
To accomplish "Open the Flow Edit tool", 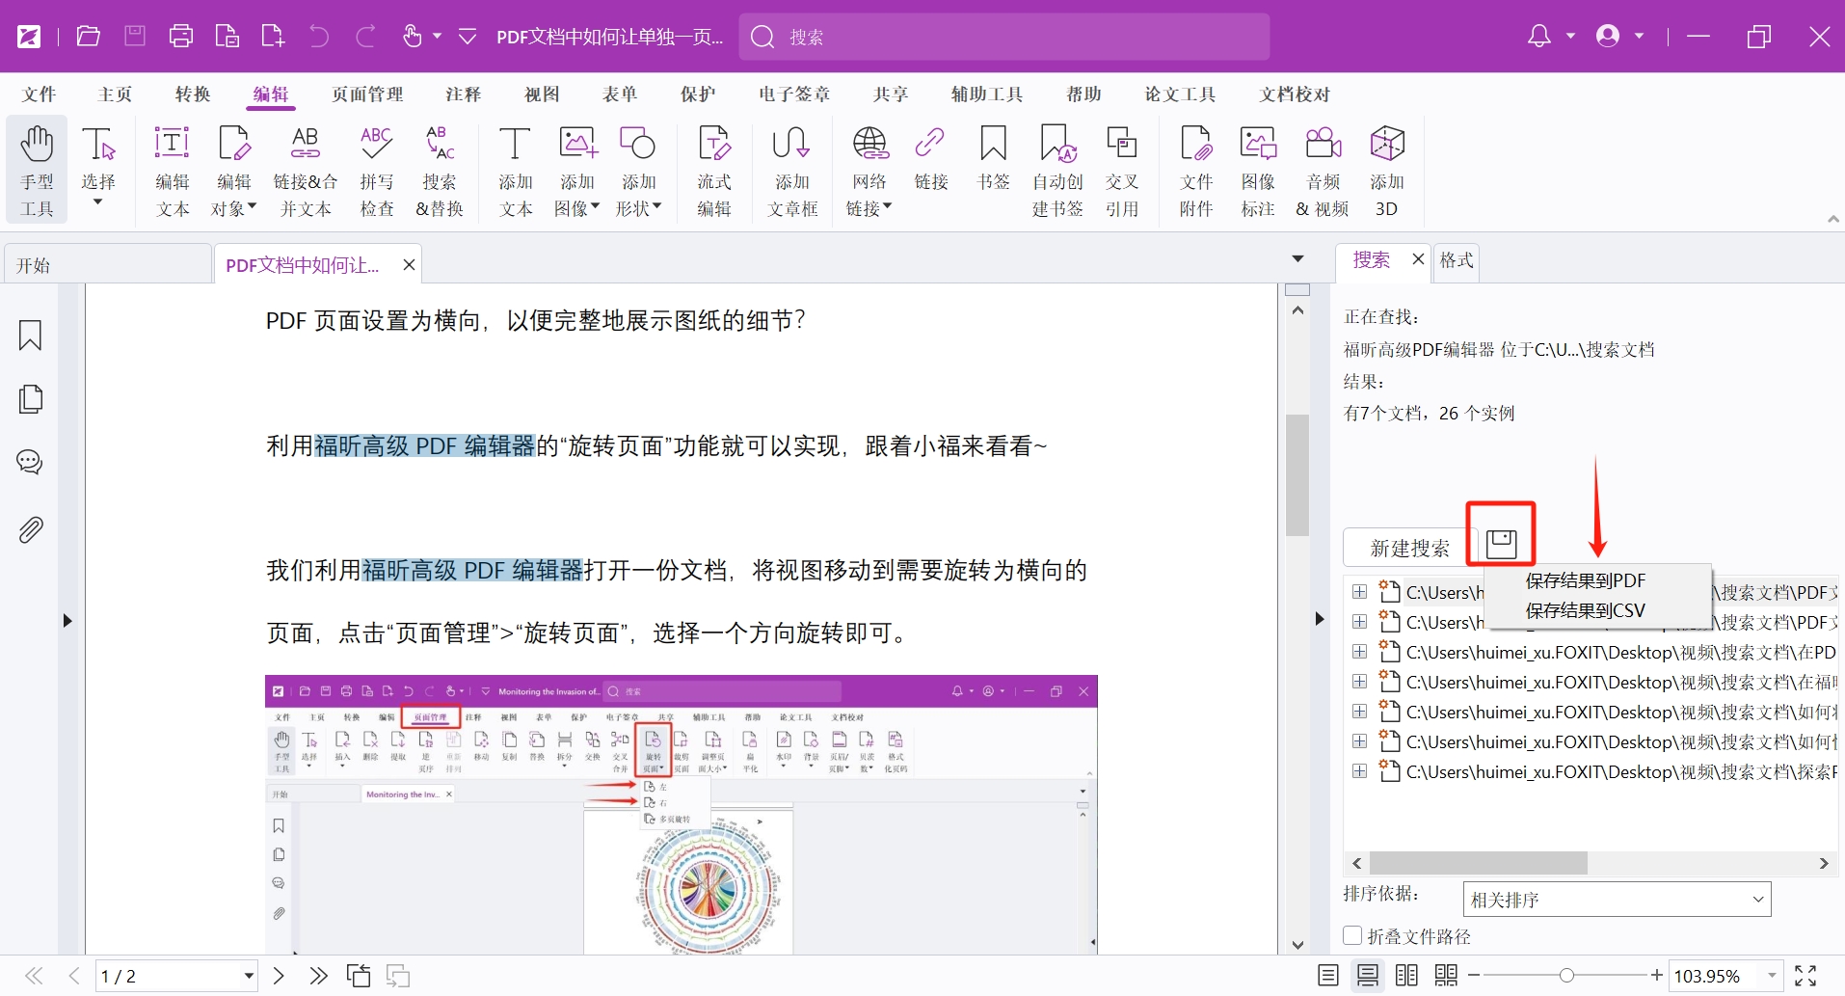I will [x=714, y=171].
